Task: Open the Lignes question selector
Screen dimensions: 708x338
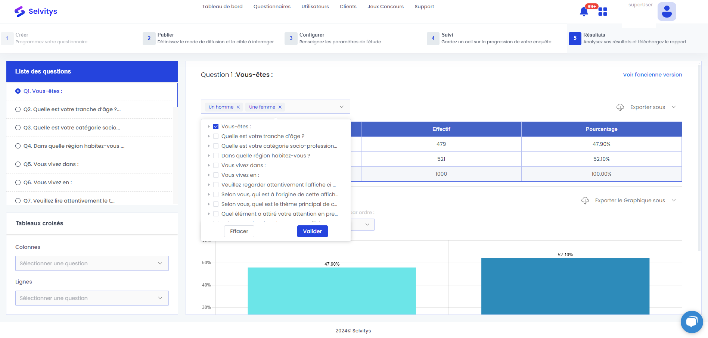Action: (x=92, y=298)
